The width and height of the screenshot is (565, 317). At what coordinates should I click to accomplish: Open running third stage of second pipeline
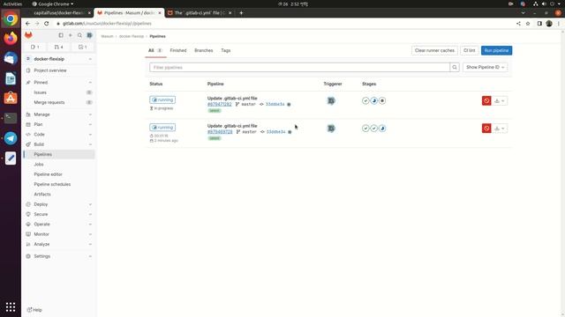(382, 129)
